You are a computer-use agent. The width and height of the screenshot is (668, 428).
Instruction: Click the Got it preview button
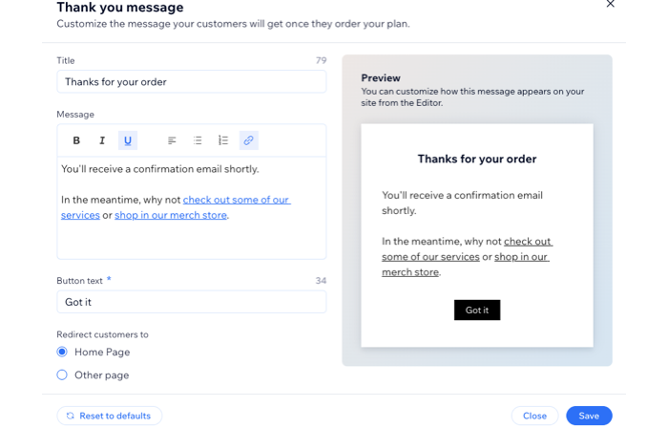tap(477, 310)
